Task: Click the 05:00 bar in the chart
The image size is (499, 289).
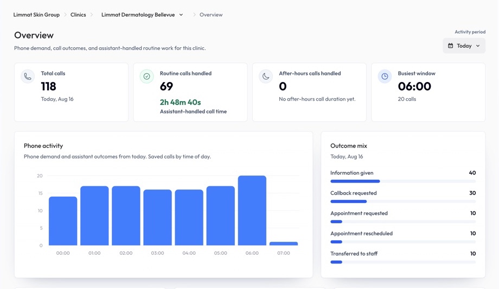Action: pyautogui.click(x=221, y=216)
